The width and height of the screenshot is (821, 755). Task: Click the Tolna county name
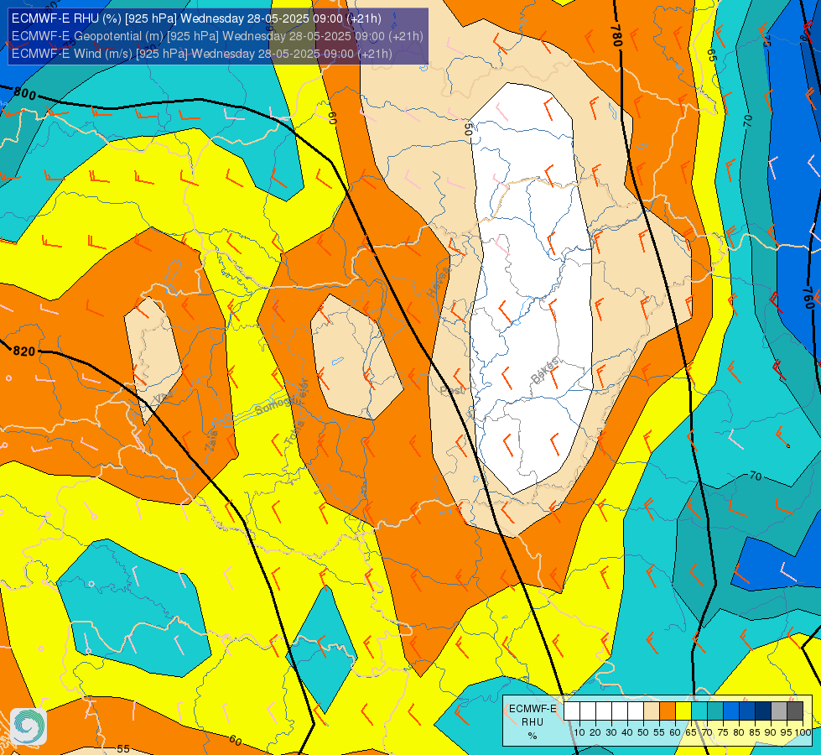point(295,434)
